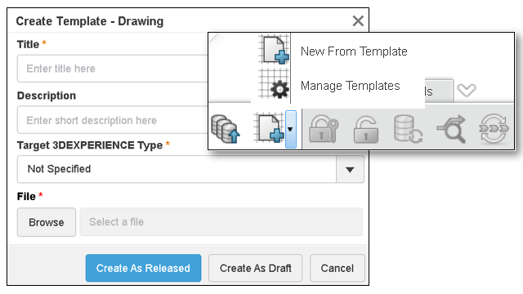The height and width of the screenshot is (294, 523).
Task: Click the Manage Templates gear grid icon
Action: coord(274,84)
